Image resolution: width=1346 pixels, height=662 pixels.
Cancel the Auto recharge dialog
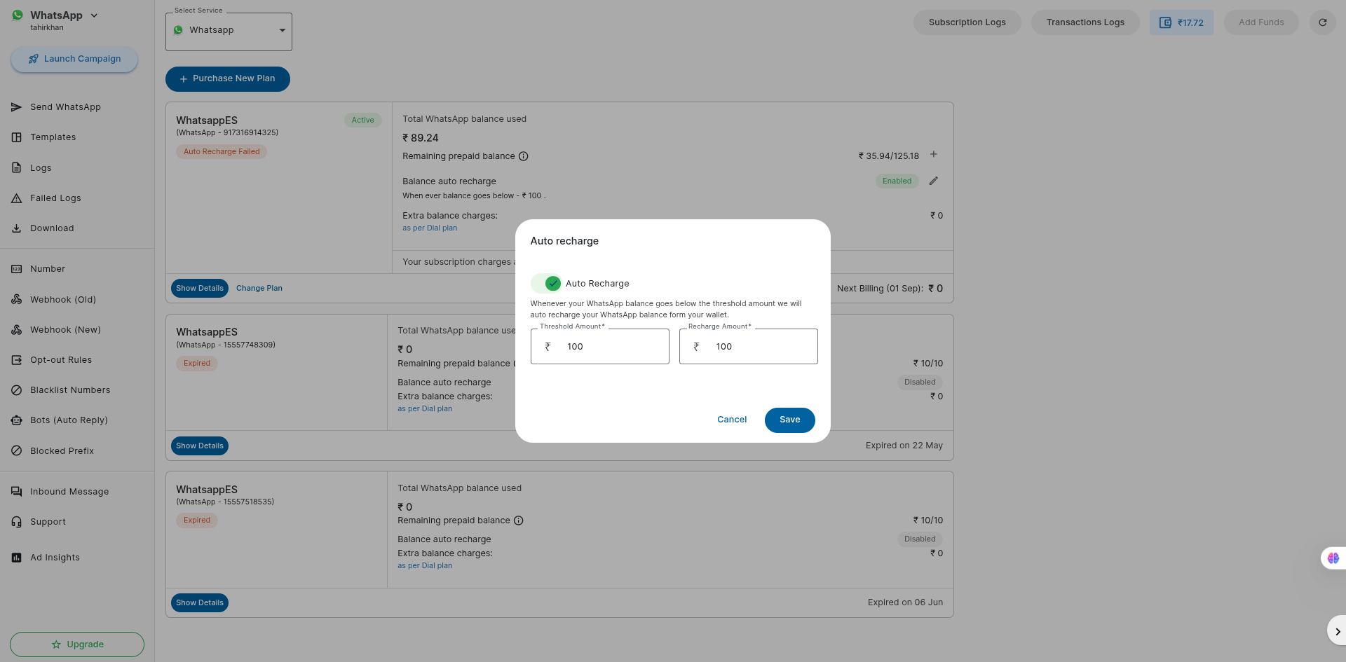point(732,420)
